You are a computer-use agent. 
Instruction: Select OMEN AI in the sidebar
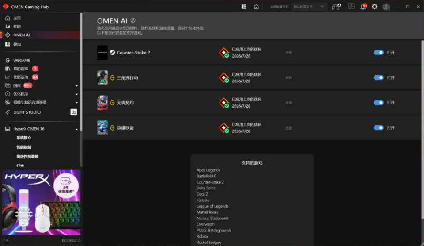[21, 35]
